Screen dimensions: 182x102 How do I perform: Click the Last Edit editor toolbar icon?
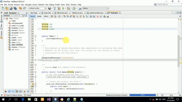[52, 16]
